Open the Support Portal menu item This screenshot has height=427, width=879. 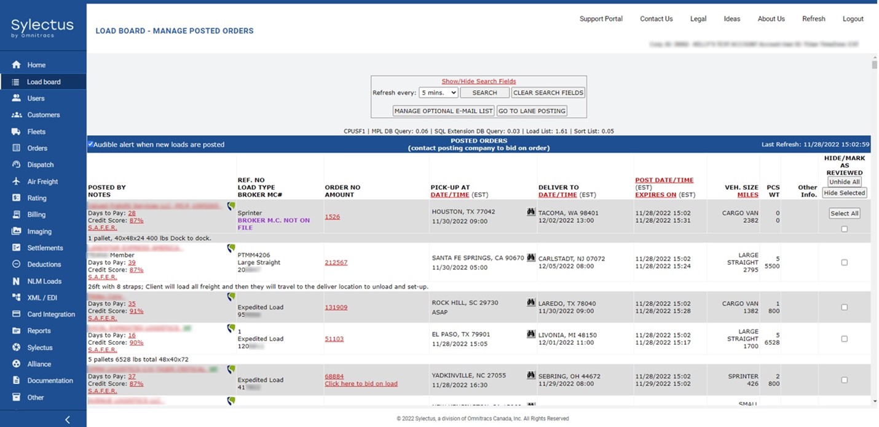point(601,18)
